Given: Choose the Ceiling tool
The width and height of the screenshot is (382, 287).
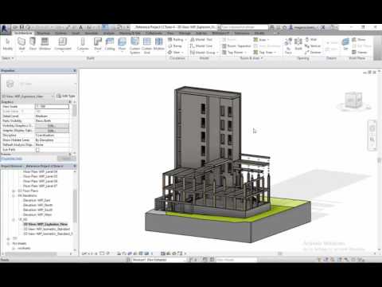Looking at the screenshot, I should [x=110, y=44].
